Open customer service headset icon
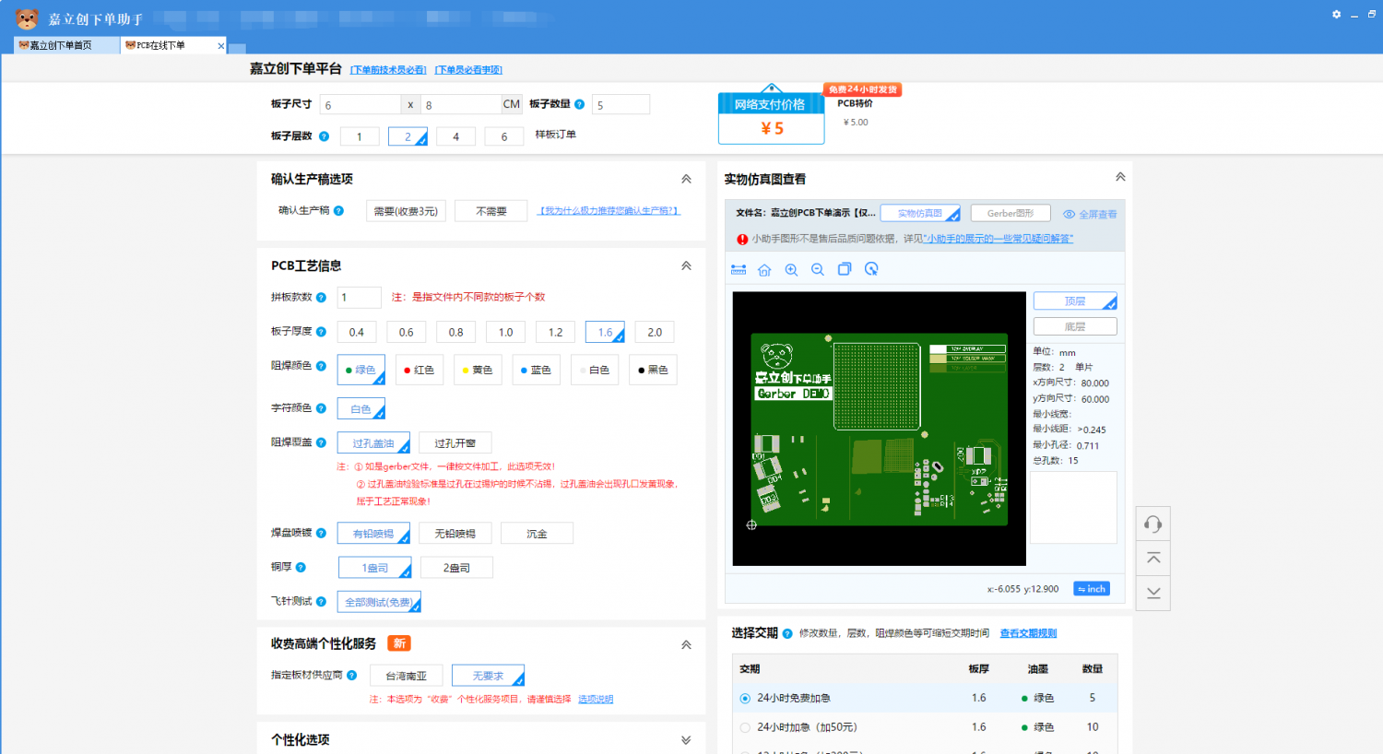Image resolution: width=1383 pixels, height=754 pixels. tap(1153, 524)
